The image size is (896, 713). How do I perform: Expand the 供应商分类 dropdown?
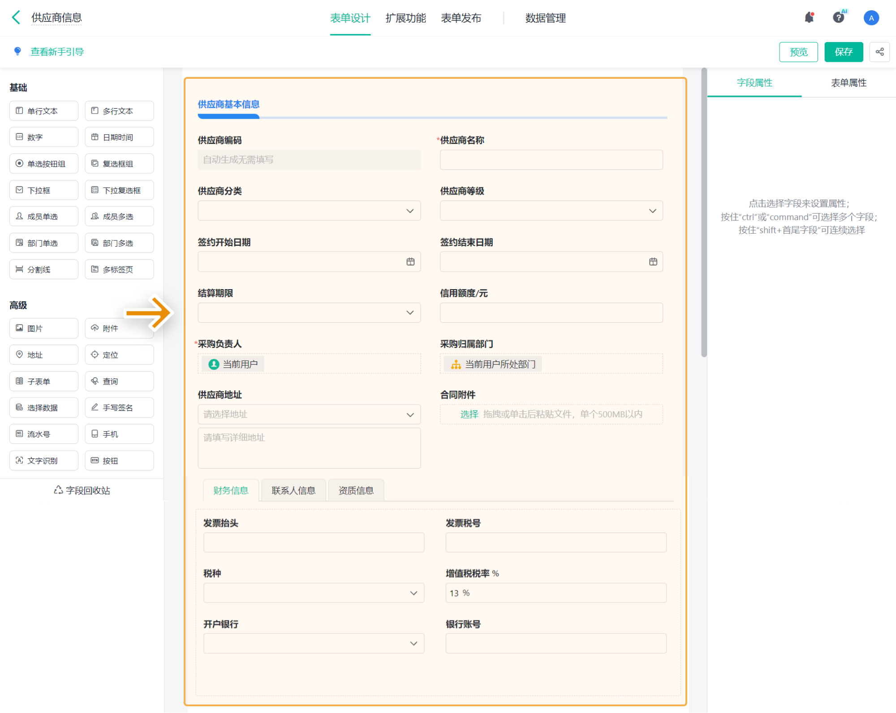(309, 211)
